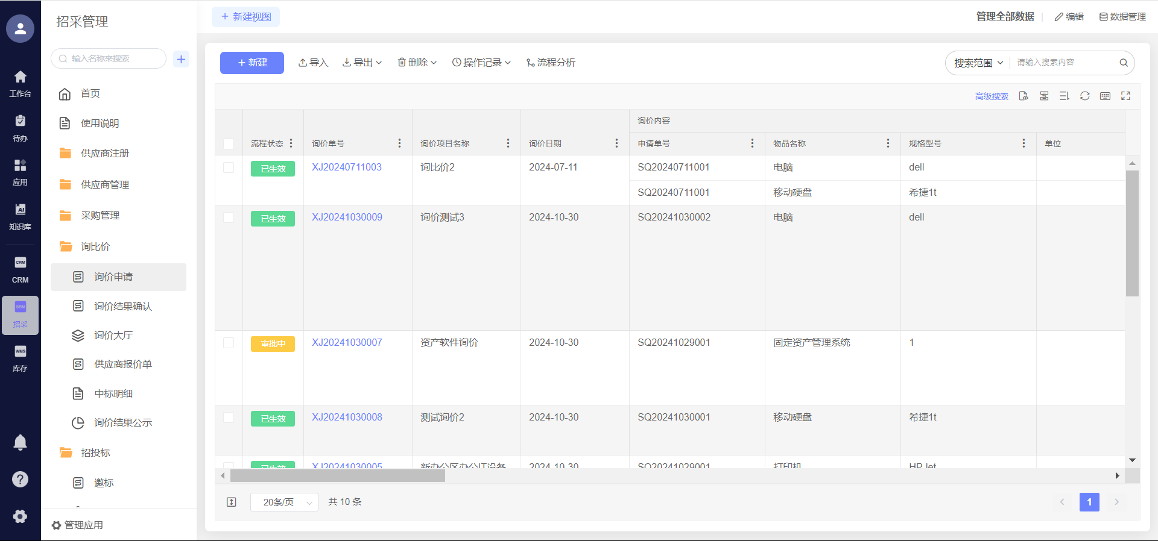Click the plus icon beside name search

tap(181, 59)
